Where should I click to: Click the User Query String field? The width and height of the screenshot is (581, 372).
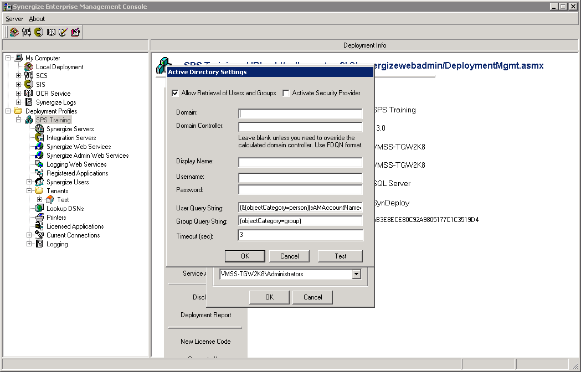(300, 208)
